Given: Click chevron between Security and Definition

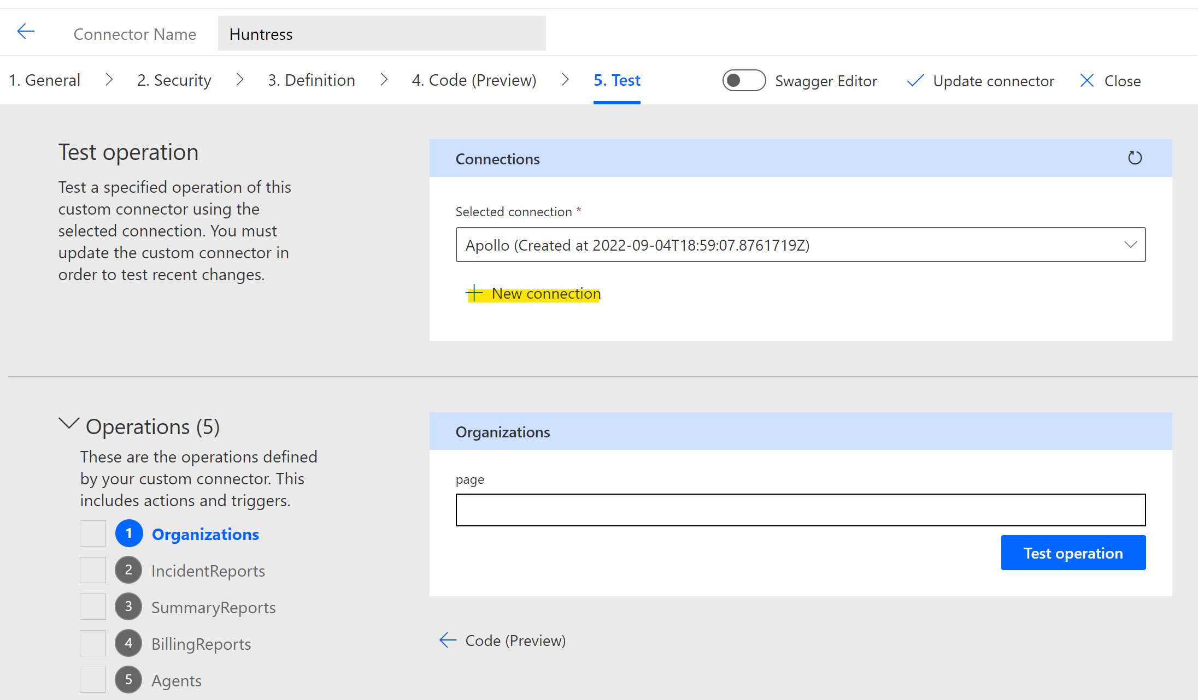Looking at the screenshot, I should click(239, 80).
